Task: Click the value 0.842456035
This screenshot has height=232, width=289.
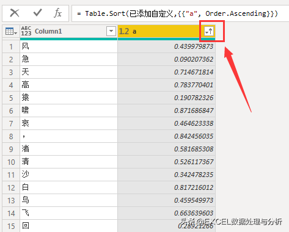Action: click(x=194, y=136)
